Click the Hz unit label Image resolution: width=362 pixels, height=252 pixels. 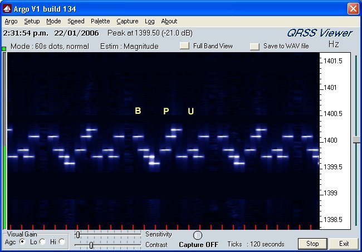click(334, 44)
